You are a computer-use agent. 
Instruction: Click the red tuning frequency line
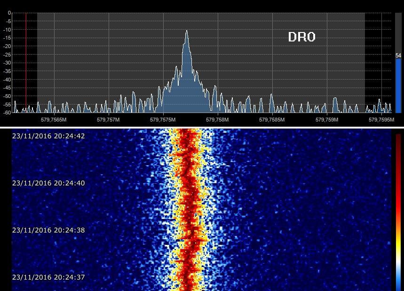[26, 63]
